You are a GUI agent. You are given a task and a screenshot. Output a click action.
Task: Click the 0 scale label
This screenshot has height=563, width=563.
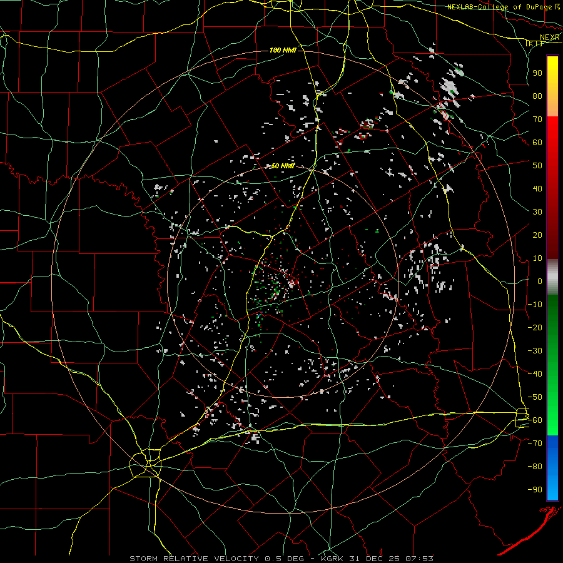point(540,281)
